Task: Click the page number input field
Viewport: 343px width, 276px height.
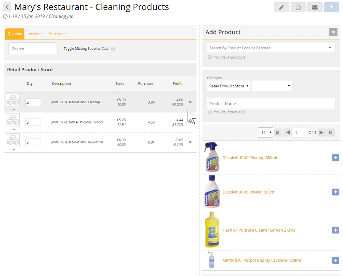Action: point(300,133)
